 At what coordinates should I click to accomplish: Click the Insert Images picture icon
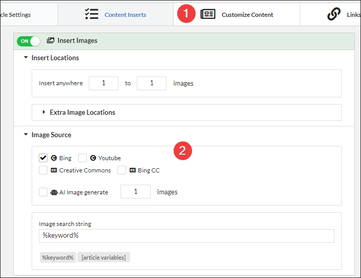pyautogui.click(x=51, y=40)
